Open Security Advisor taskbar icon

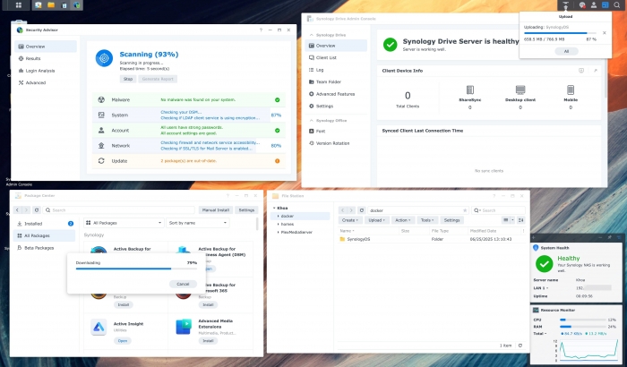[x=76, y=5]
